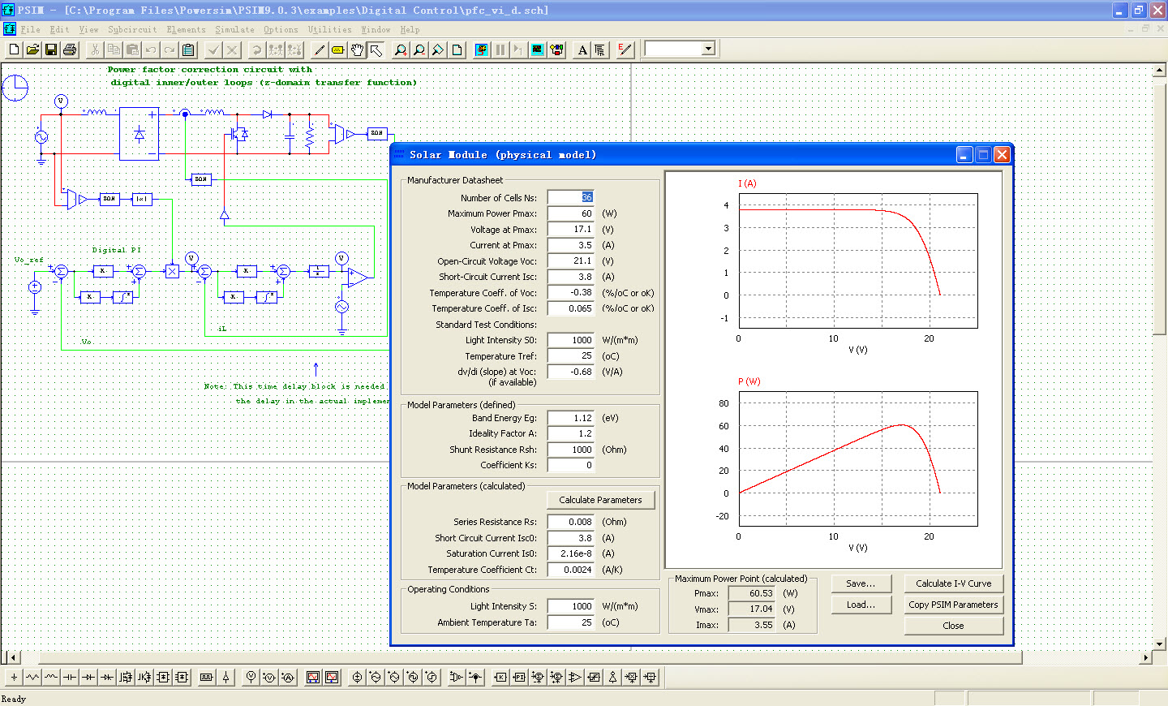1168x706 pixels.
Task: Click the simulation clock element in schematic
Action: click(15, 88)
